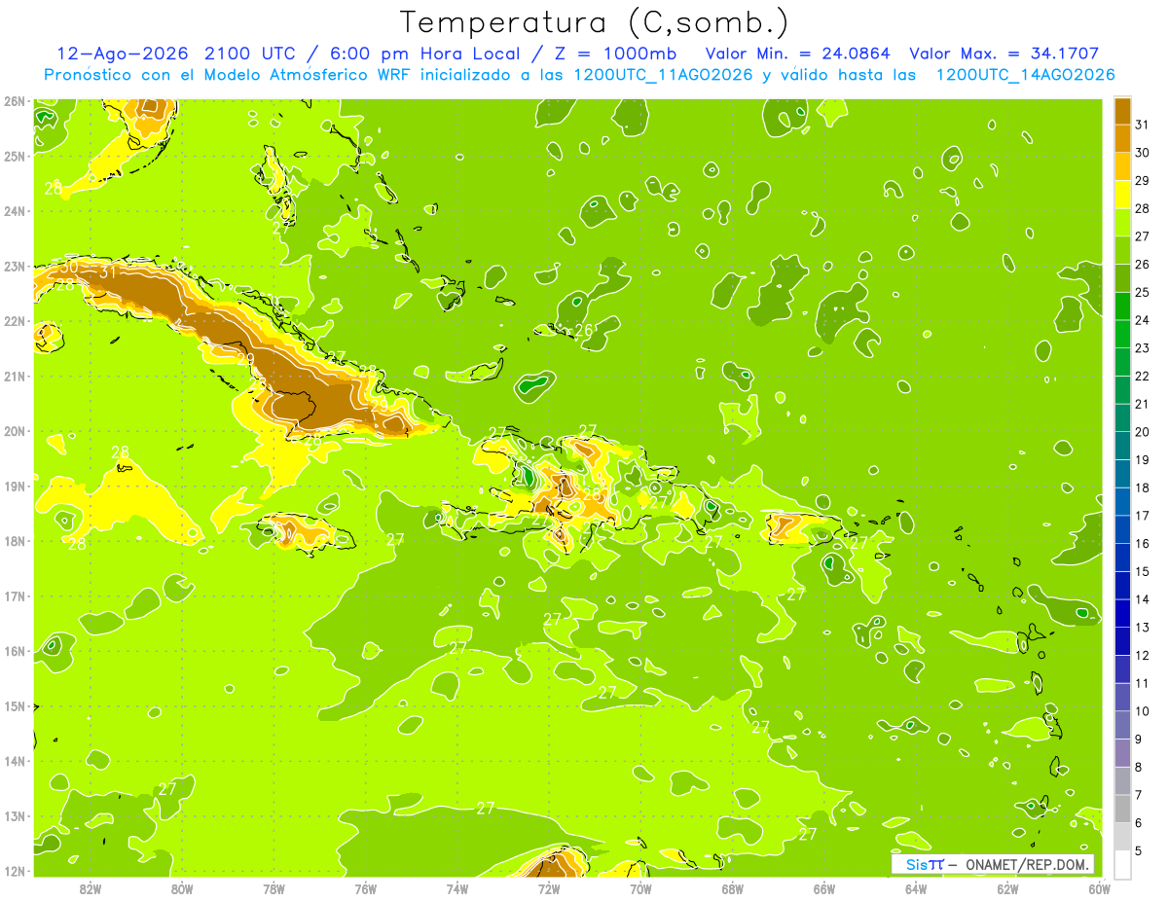Image resolution: width=1168 pixels, height=902 pixels.
Task: Click the '31' contour label over western Cuba
Action: (108, 271)
